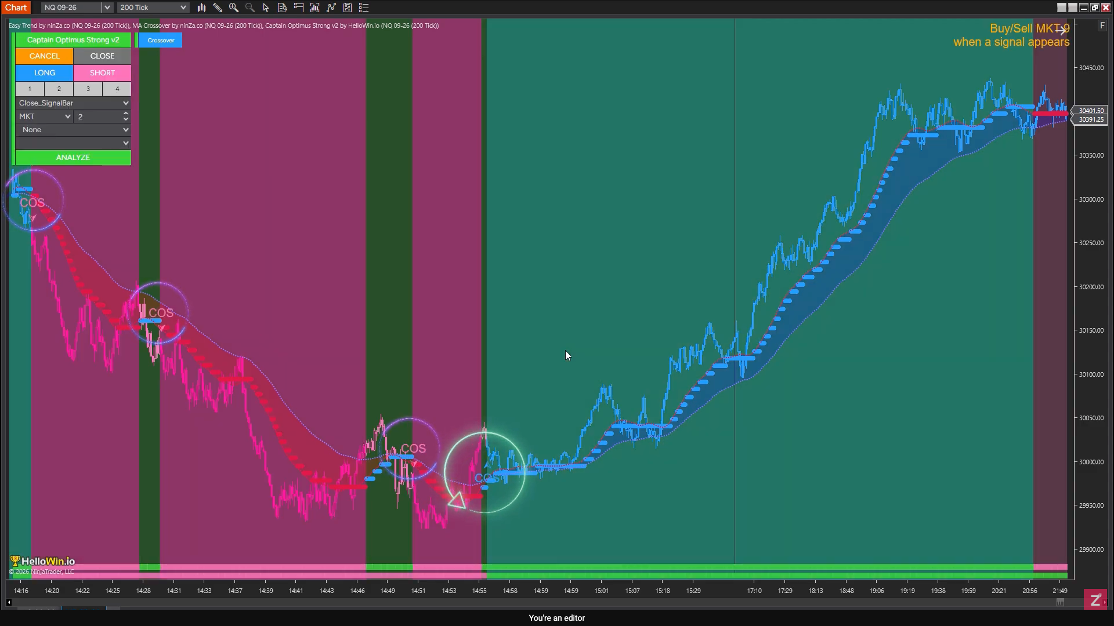Select quantity preset 2
Image resolution: width=1114 pixels, height=626 pixels.
coord(59,89)
